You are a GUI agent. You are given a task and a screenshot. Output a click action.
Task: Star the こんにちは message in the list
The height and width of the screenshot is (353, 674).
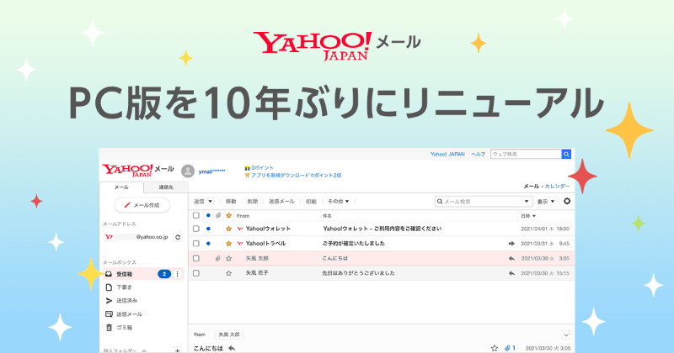coord(228,258)
